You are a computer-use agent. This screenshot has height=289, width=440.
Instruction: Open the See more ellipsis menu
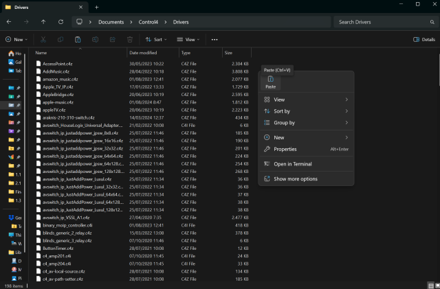point(214,40)
